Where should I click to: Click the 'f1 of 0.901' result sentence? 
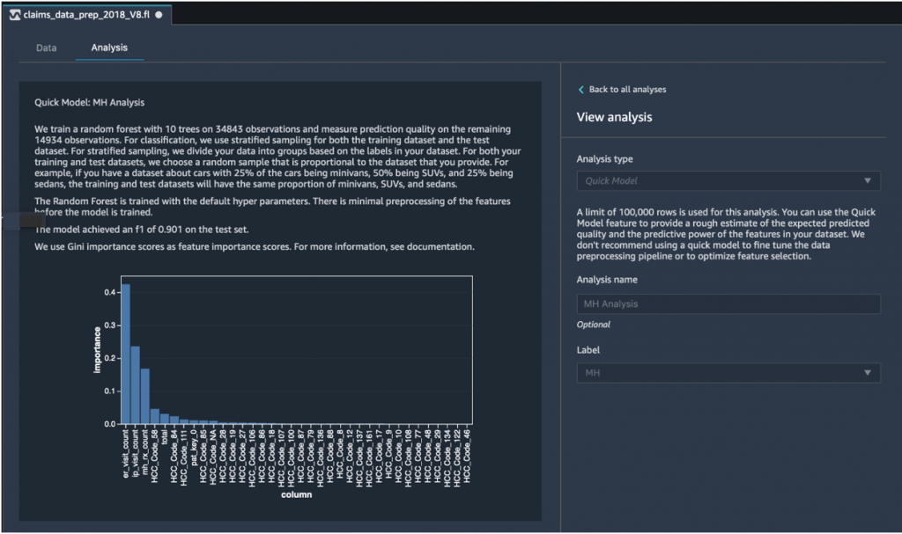point(142,230)
